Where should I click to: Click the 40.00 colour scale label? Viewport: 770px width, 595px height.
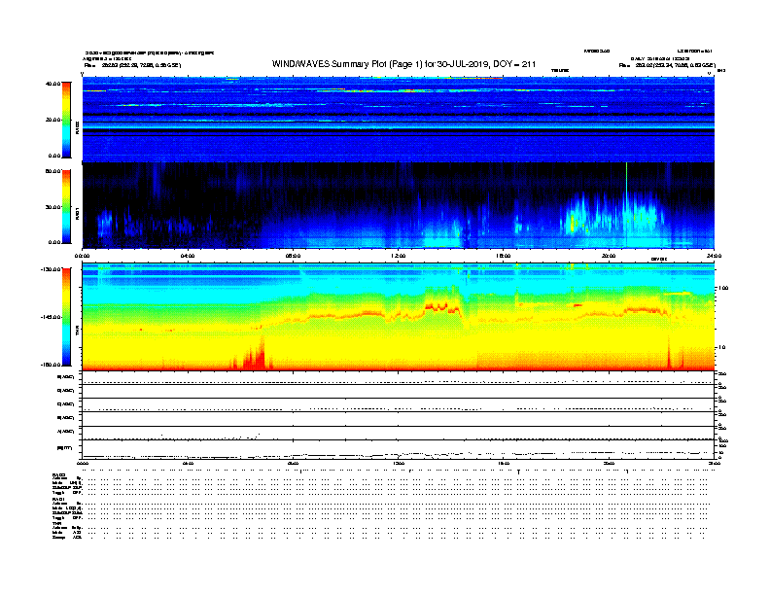click(52, 84)
